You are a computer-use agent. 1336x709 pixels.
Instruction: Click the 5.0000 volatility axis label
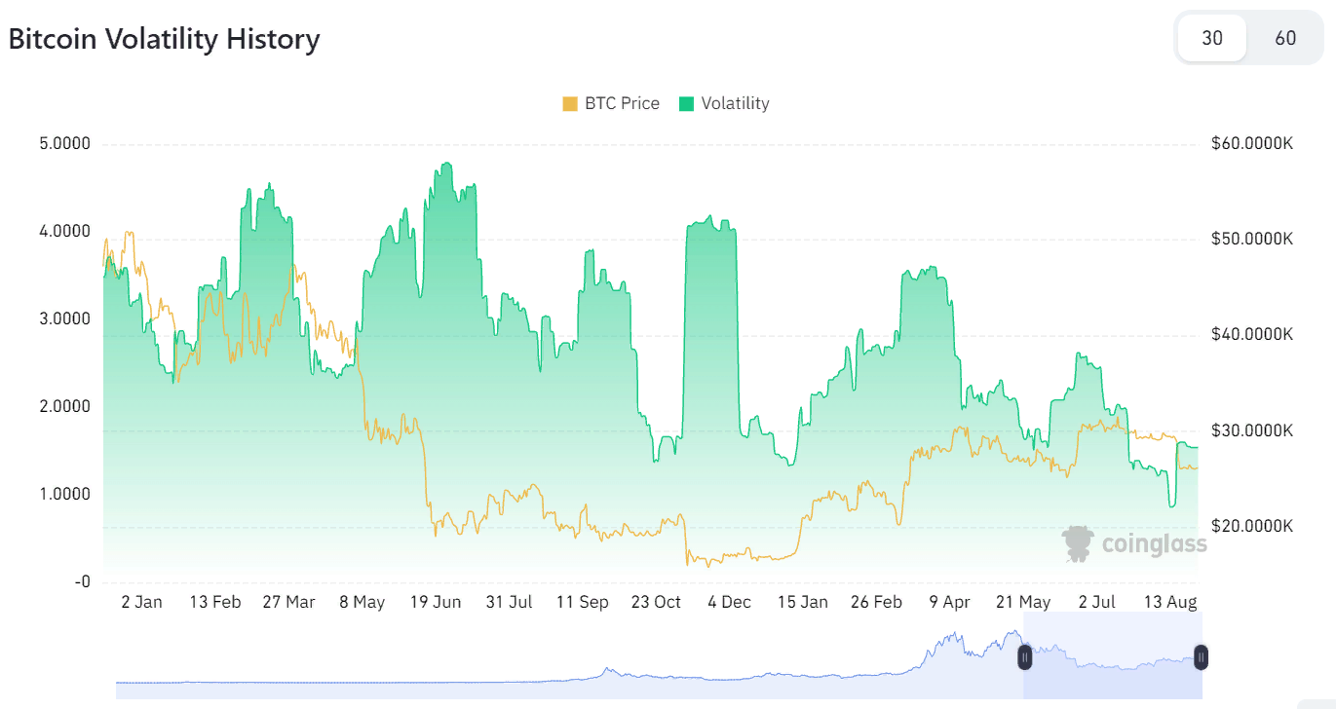click(x=64, y=144)
